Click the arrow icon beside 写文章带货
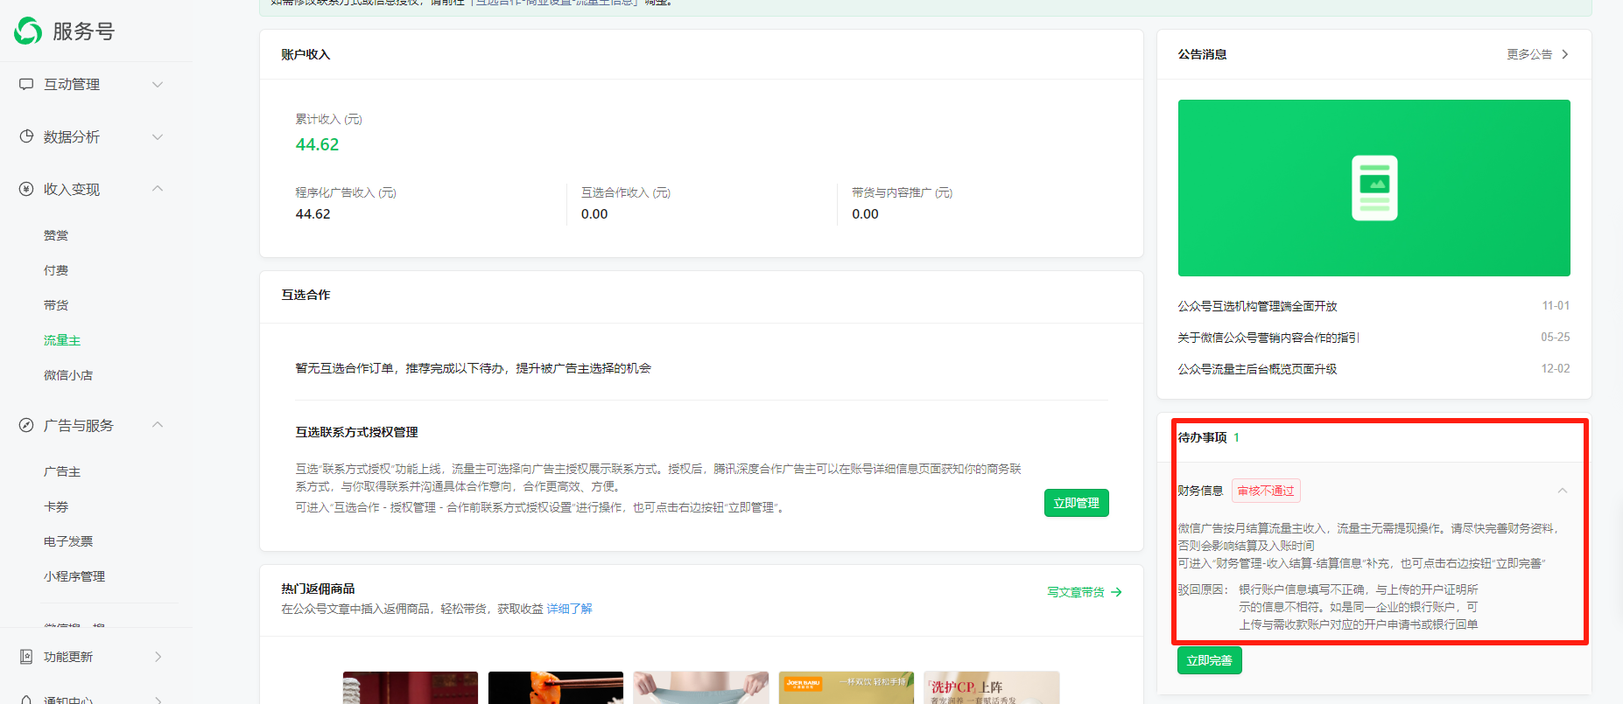The width and height of the screenshot is (1623, 704). click(1116, 592)
